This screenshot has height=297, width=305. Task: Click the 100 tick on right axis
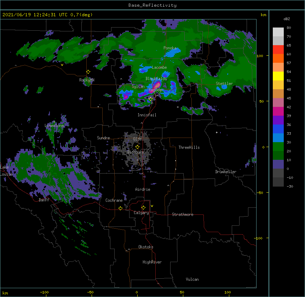(x=260, y=56)
